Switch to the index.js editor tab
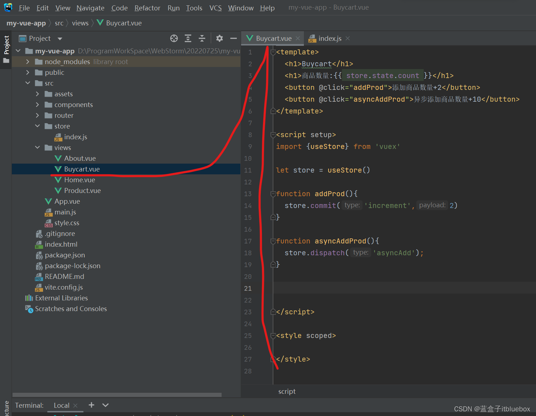536x416 pixels. pos(330,38)
